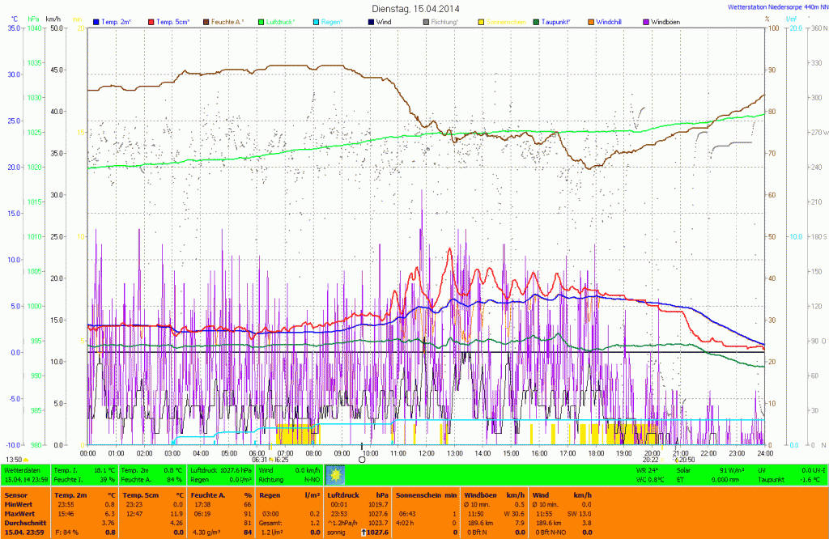This screenshot has height=539, width=829.
Task: Toggle the Luftdruck legend entry
Action: (x=281, y=21)
